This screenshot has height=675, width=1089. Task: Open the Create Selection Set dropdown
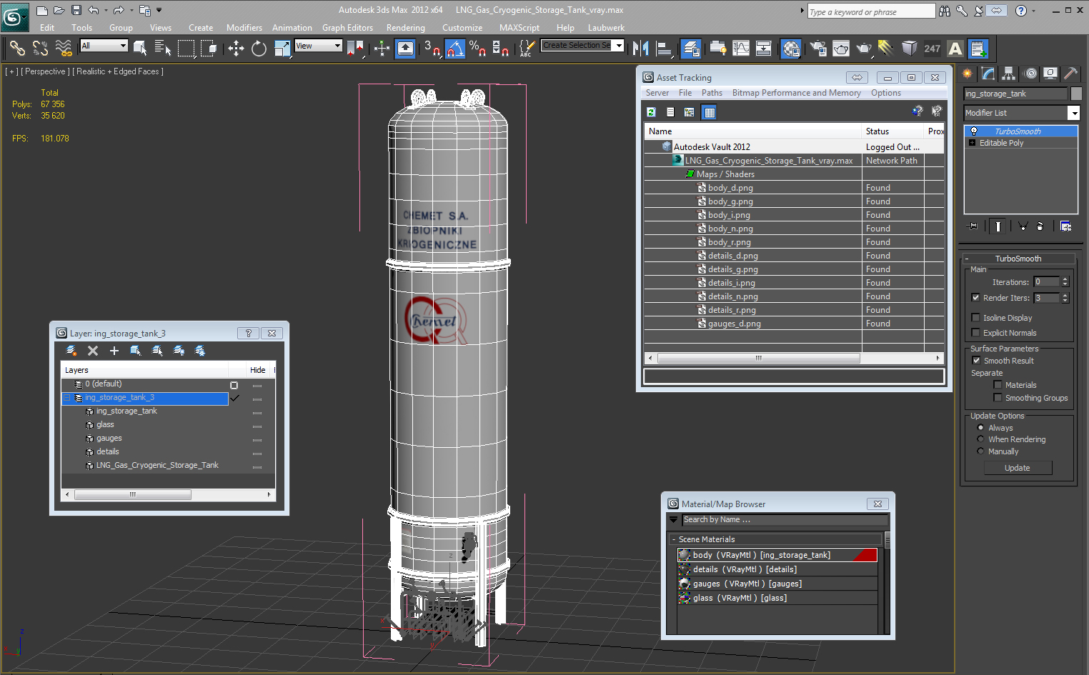pyautogui.click(x=619, y=46)
